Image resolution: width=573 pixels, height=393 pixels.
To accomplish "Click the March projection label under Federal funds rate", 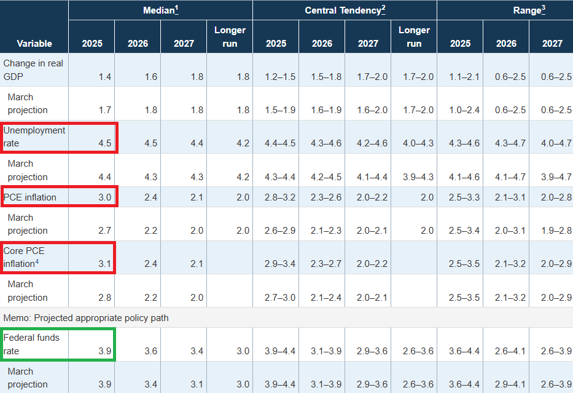I will 28,378.
